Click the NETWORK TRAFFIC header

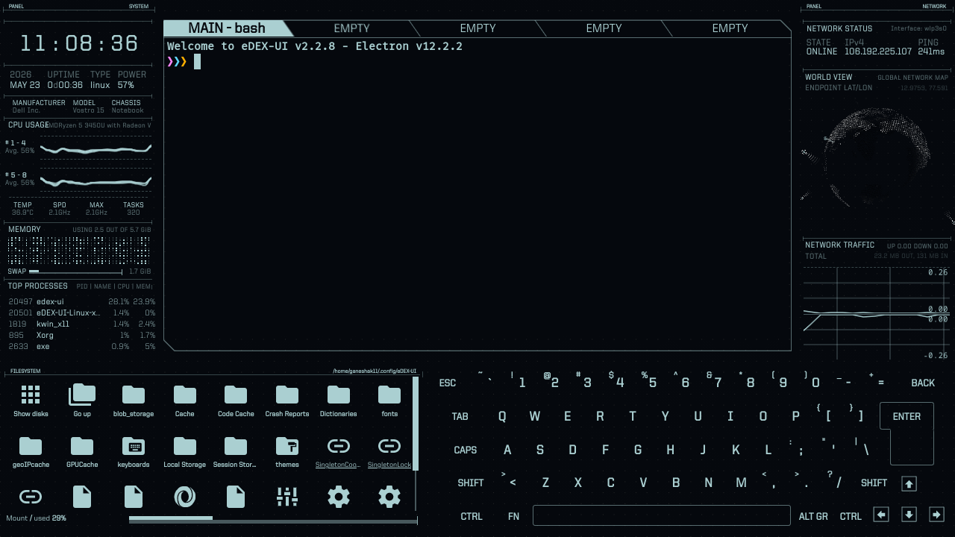tap(839, 245)
